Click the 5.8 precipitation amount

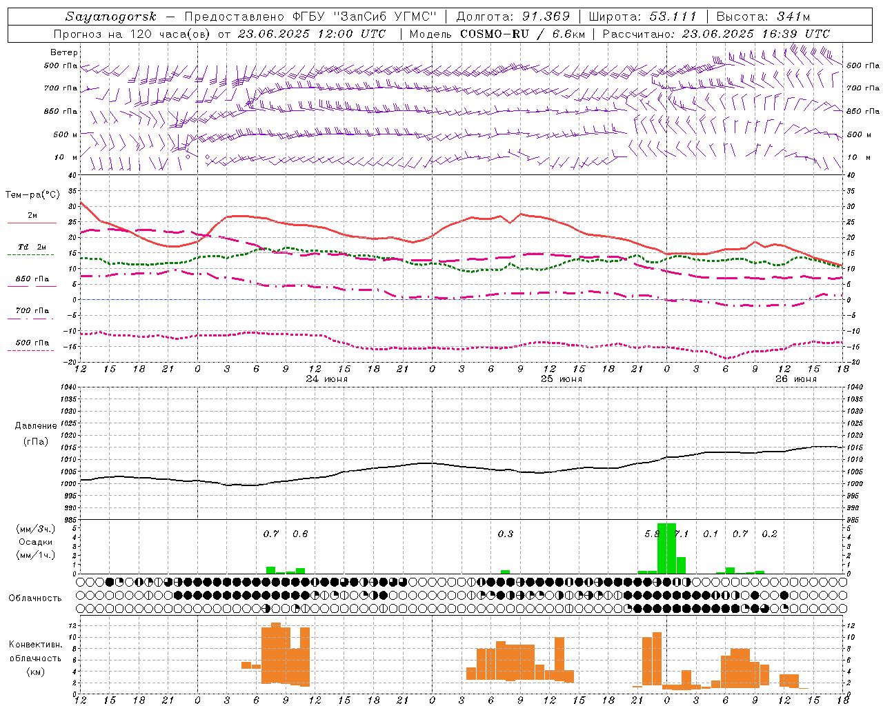click(x=653, y=534)
